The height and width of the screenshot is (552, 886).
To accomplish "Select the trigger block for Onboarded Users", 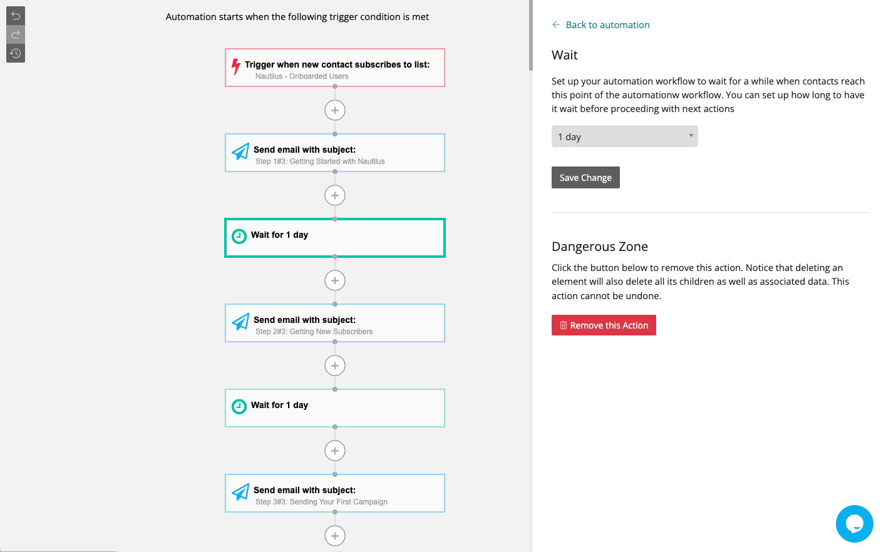I will tap(335, 68).
